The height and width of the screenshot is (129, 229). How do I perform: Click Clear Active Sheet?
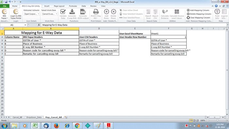click(x=129, y=10)
